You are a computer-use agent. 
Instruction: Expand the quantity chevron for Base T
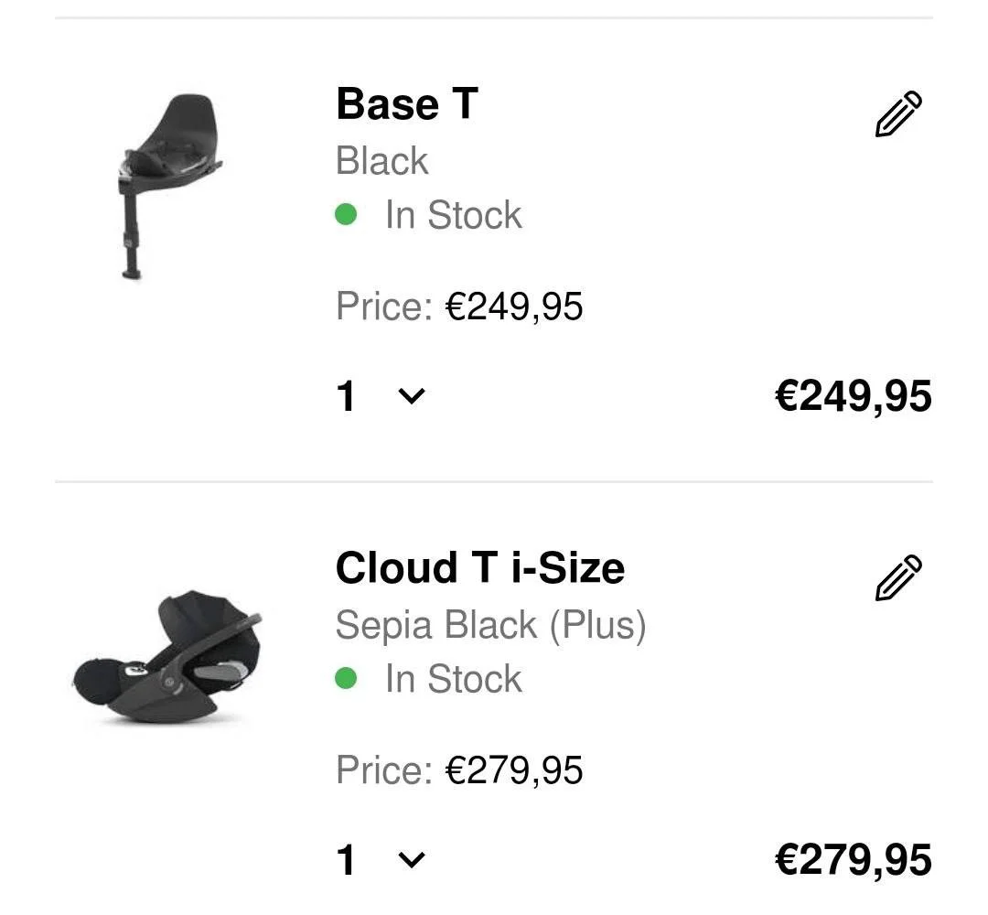tap(412, 396)
